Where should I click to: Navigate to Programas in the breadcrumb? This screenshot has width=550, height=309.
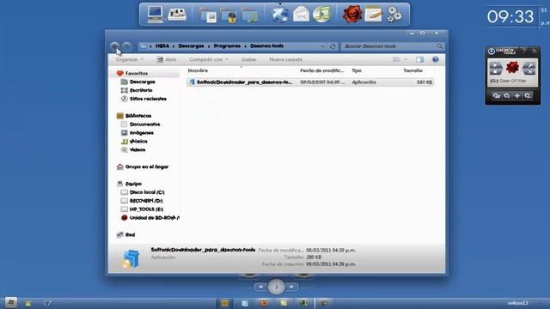pos(227,45)
